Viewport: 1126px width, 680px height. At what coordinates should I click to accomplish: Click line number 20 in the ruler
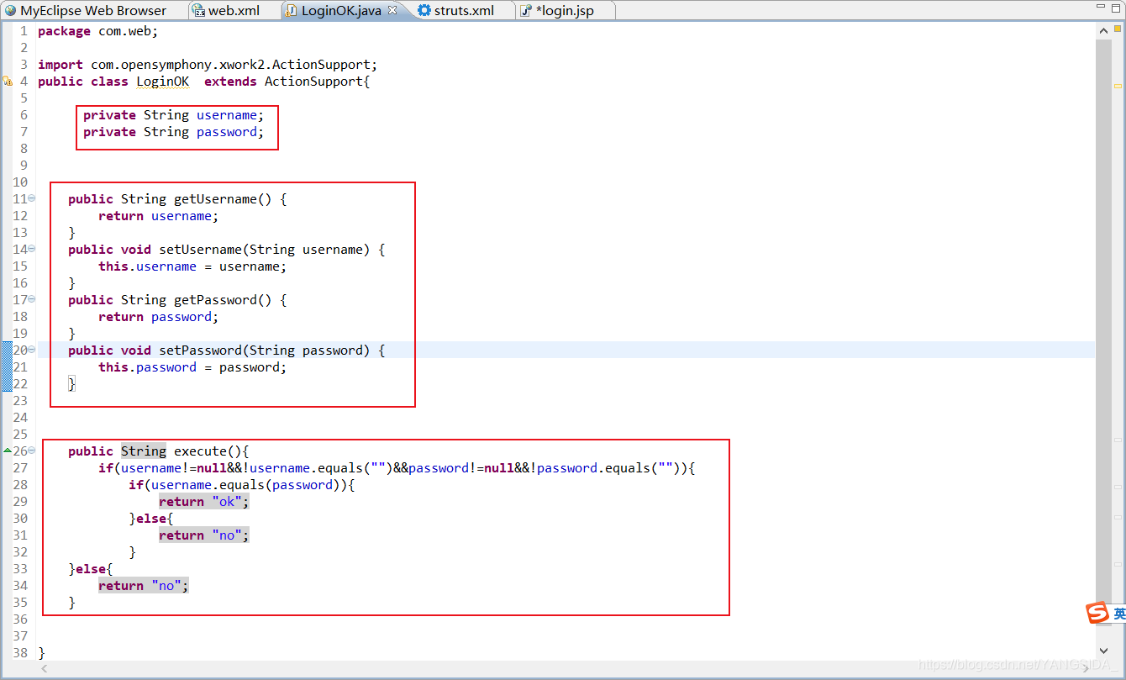point(20,351)
